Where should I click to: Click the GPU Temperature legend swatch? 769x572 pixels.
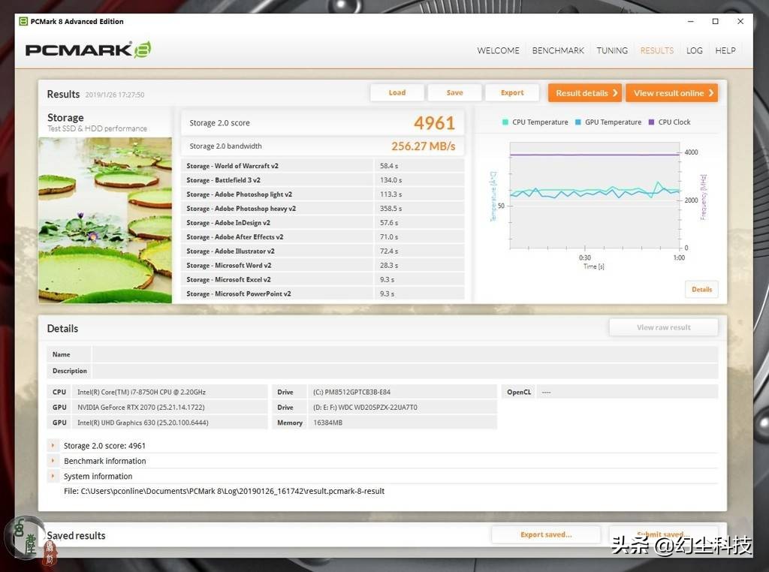coord(578,122)
